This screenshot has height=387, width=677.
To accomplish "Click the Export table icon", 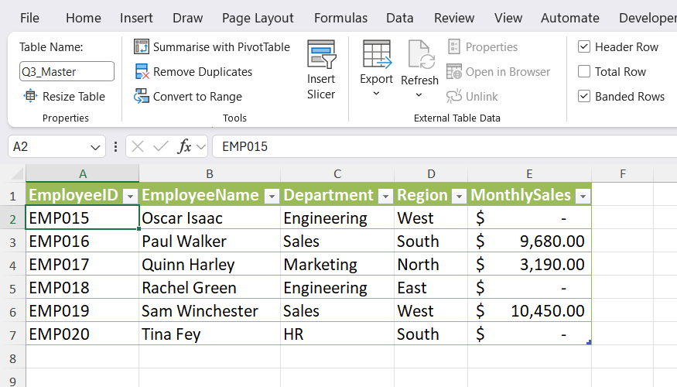I will coord(377,54).
